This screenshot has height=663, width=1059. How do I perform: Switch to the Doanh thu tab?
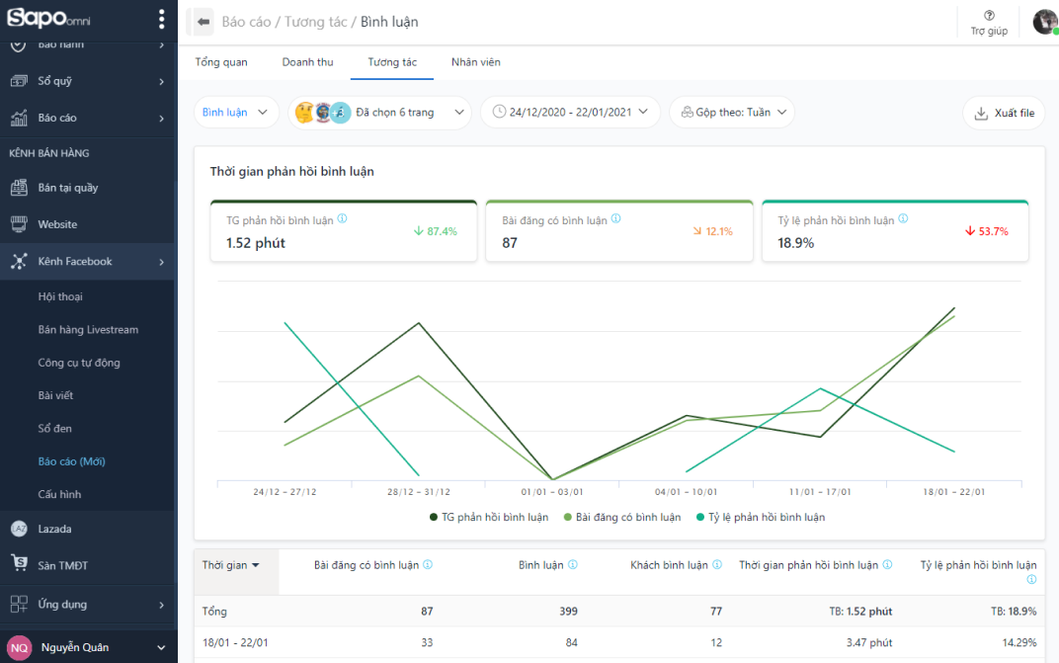click(x=307, y=62)
